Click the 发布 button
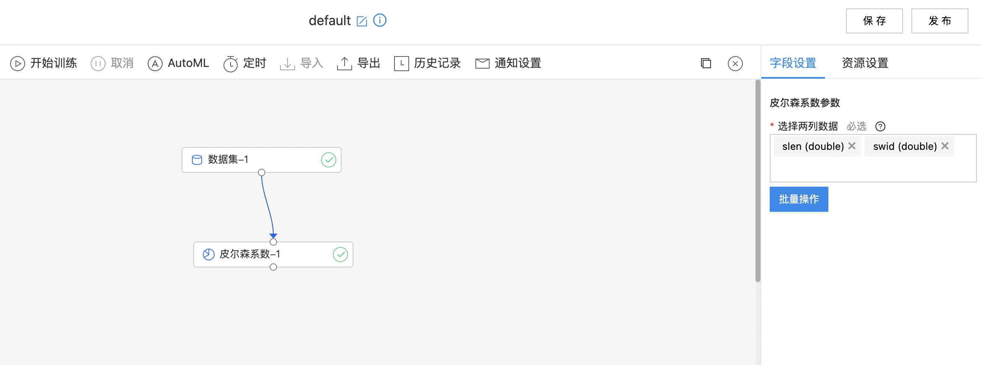Image resolution: width=981 pixels, height=365 pixels. [940, 21]
